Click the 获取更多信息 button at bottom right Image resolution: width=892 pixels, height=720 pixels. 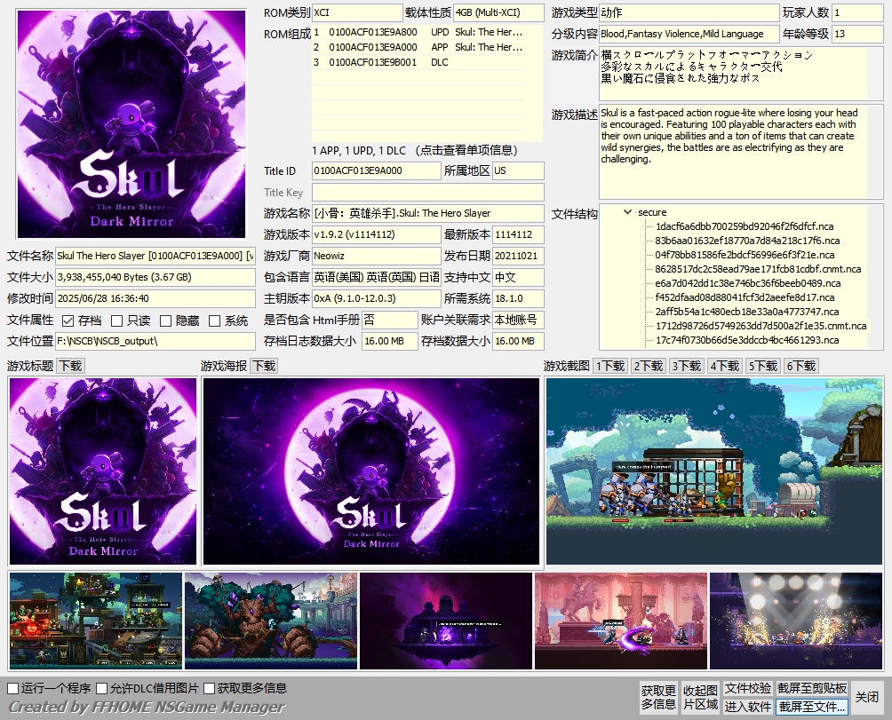coord(658,697)
